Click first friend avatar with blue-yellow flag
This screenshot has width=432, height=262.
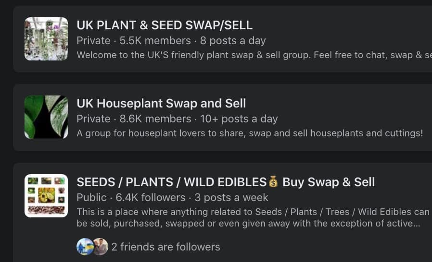[x=85, y=247]
